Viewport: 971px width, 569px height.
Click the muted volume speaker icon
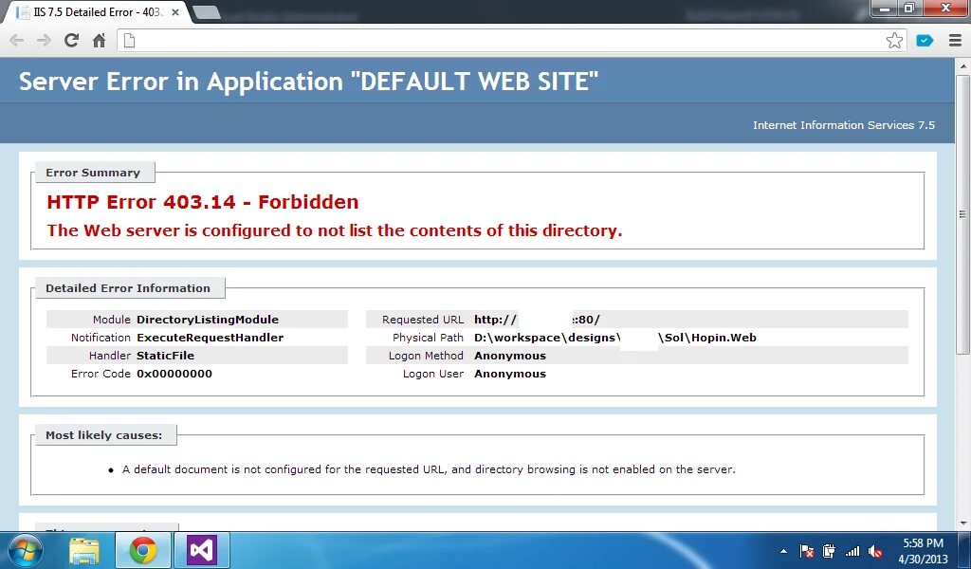click(x=875, y=551)
